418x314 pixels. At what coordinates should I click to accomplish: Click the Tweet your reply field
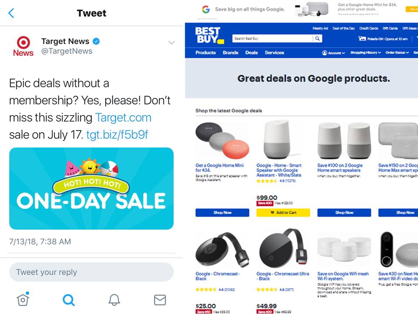click(x=91, y=272)
